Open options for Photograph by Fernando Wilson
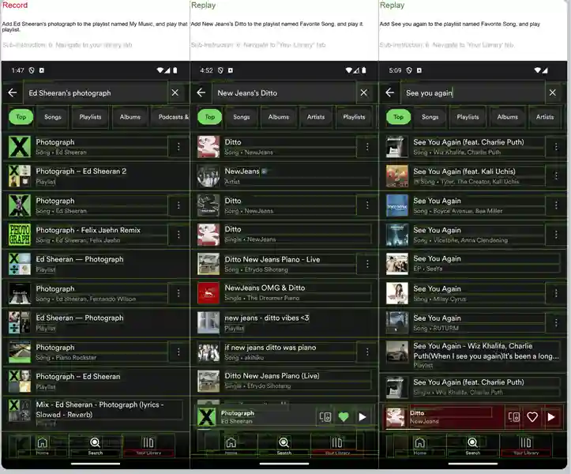The image size is (571, 474). [178, 293]
